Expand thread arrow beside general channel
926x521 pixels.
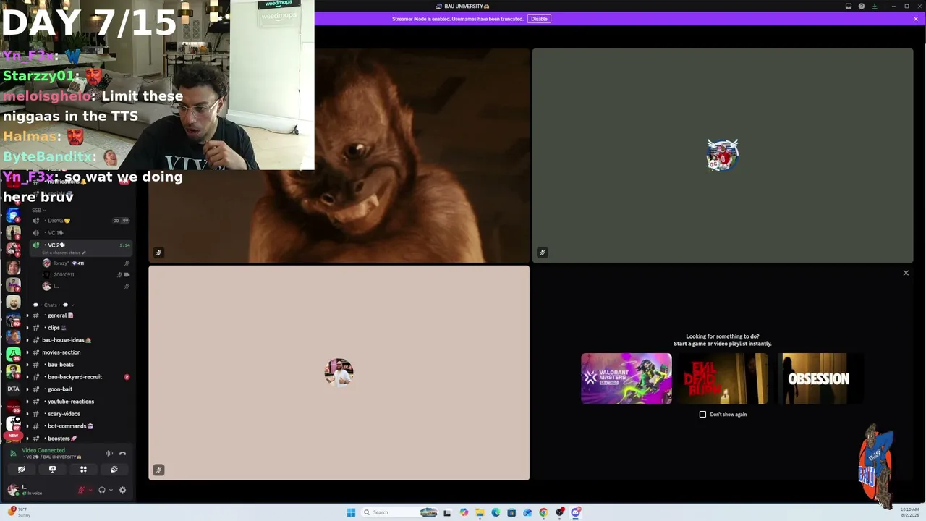pyautogui.click(x=27, y=315)
